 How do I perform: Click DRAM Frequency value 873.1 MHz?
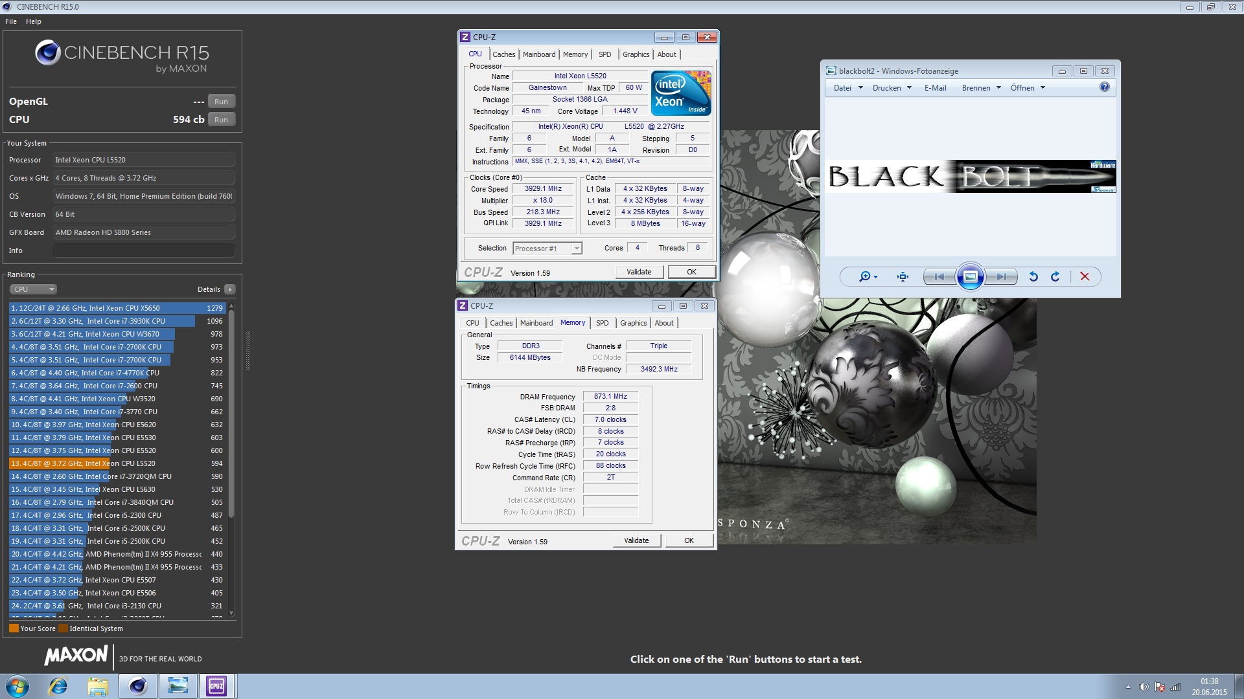point(610,396)
